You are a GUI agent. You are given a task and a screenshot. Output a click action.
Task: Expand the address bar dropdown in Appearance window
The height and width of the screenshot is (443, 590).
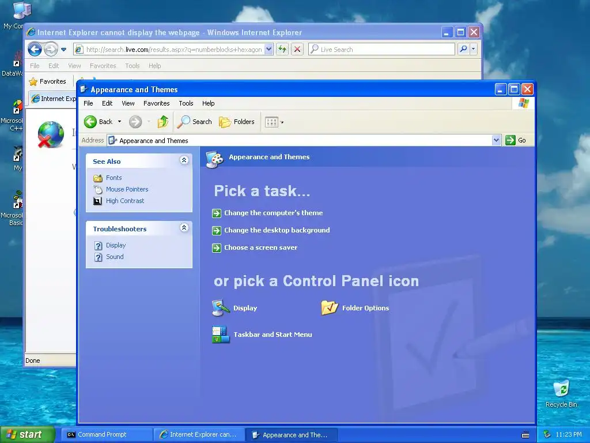tap(496, 140)
